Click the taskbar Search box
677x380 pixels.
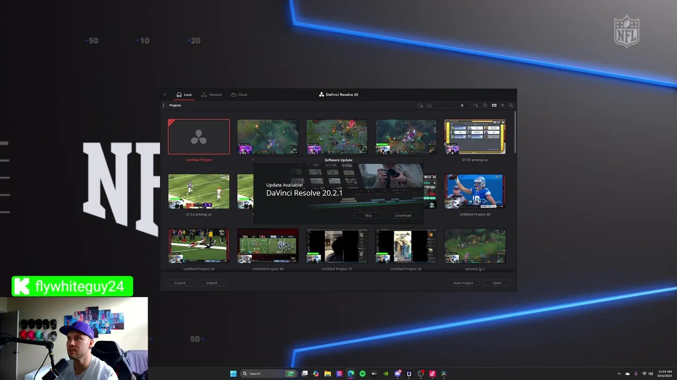(x=269, y=374)
